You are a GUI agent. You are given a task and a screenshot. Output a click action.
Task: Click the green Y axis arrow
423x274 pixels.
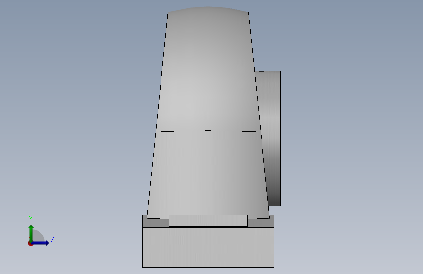tap(31, 233)
